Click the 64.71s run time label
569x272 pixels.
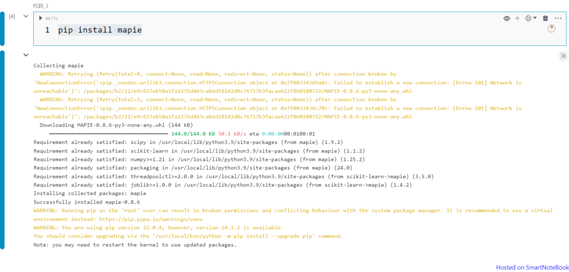[52, 18]
